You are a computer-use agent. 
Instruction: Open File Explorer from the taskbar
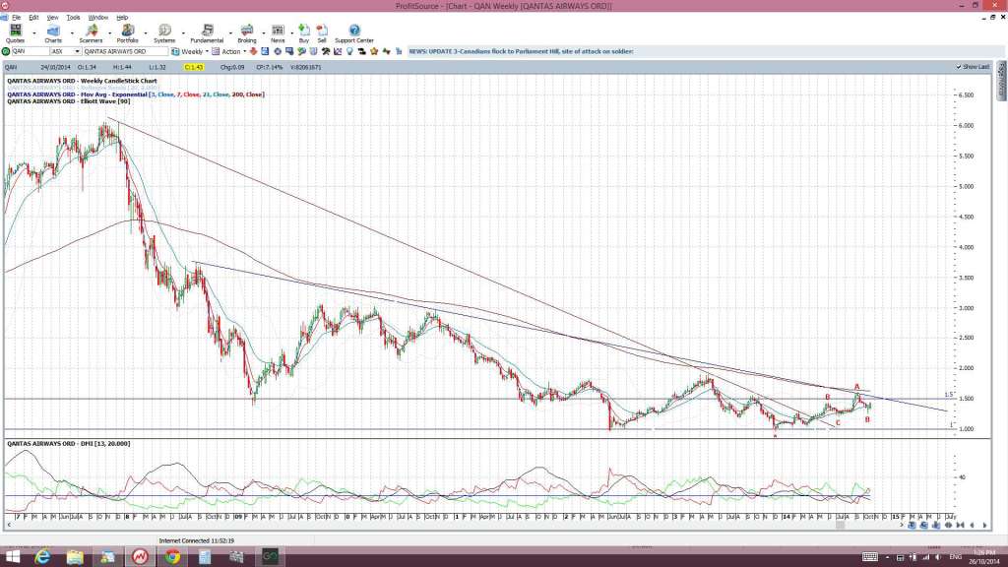point(75,557)
